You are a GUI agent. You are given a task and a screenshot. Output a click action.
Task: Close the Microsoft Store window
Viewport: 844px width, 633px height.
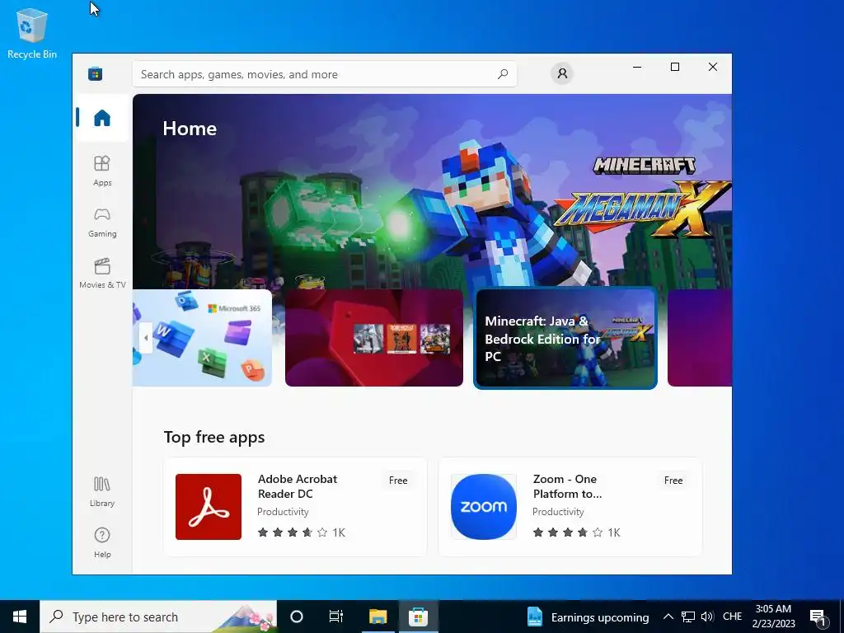[x=713, y=68]
